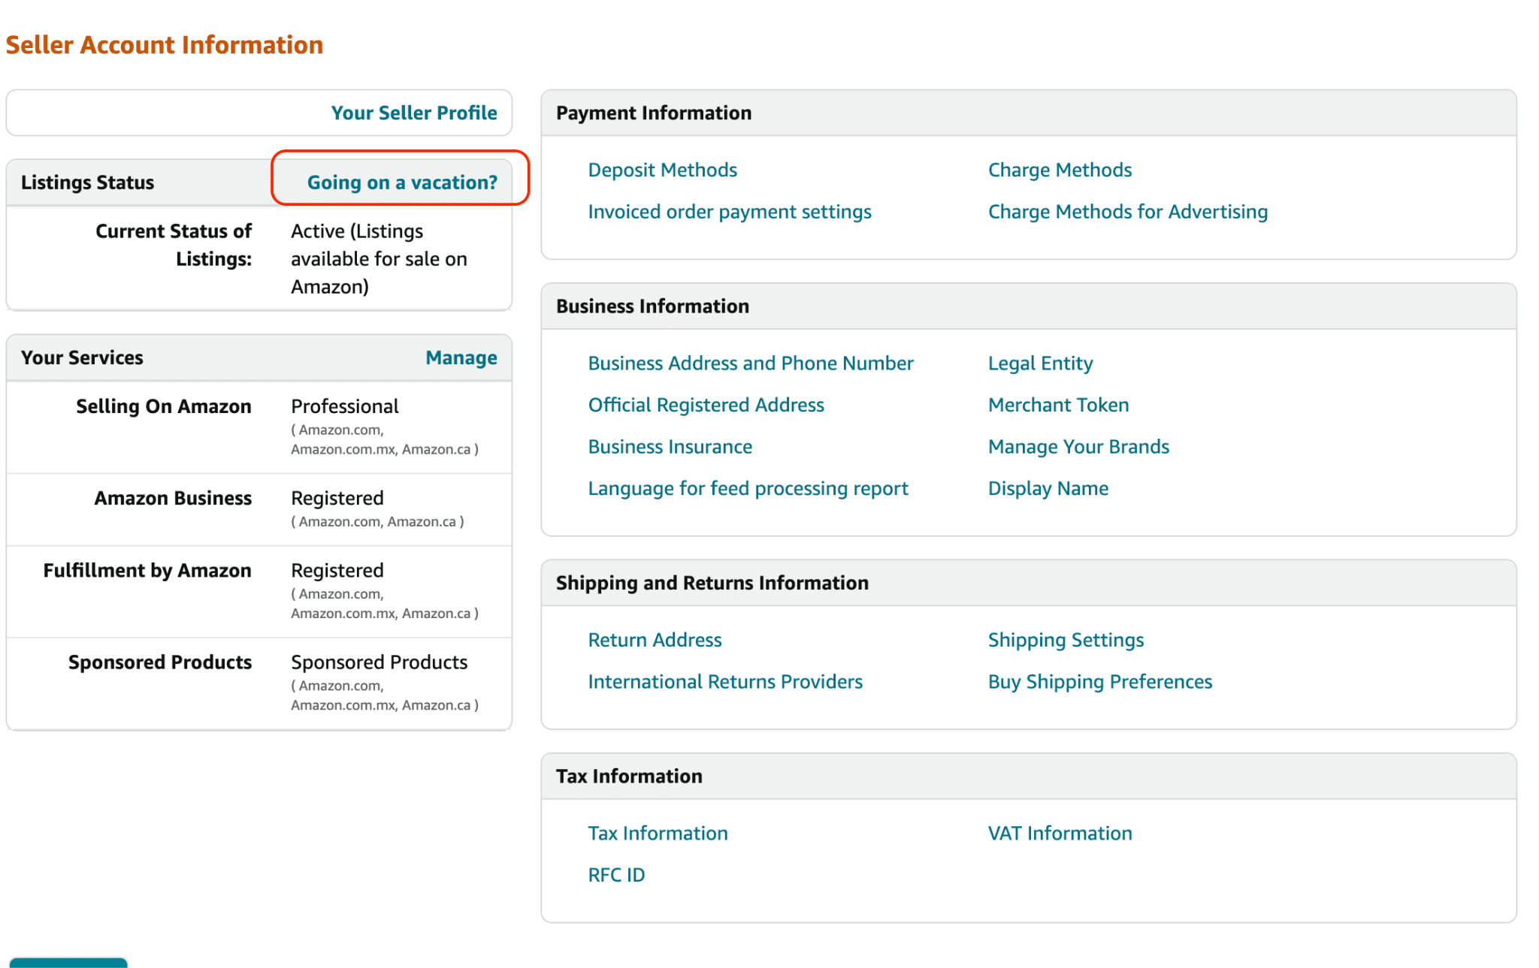This screenshot has height=968, width=1539.
Task: Open Shipping Settings
Action: [x=1066, y=640]
